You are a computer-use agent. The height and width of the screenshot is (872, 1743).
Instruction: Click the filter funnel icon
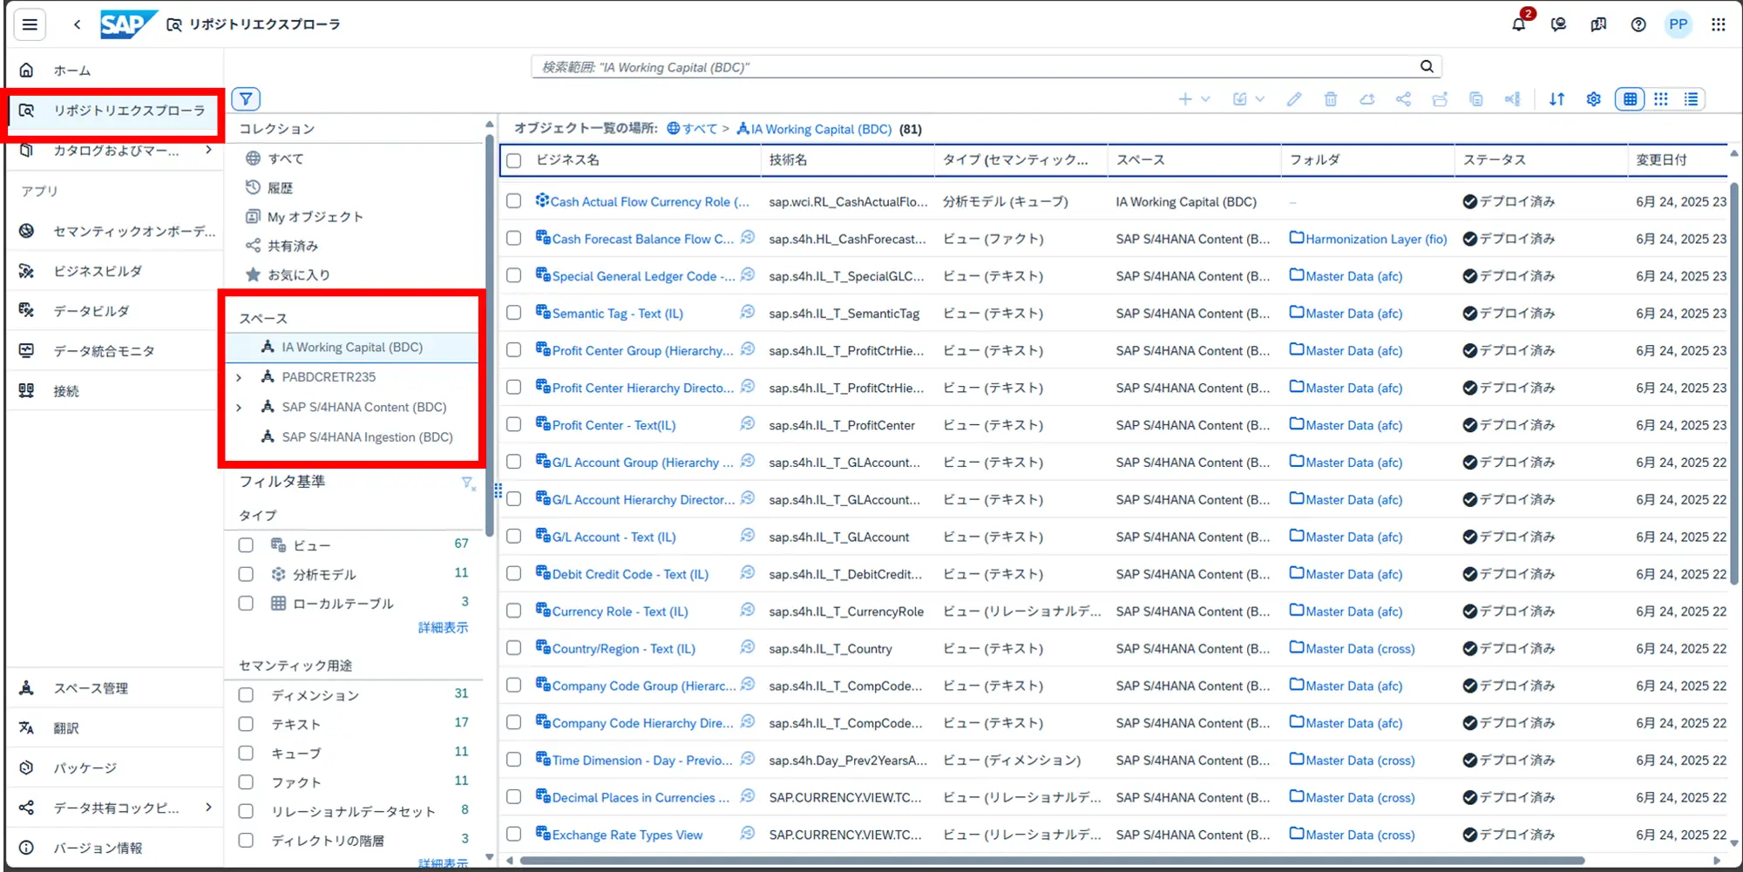(x=246, y=99)
